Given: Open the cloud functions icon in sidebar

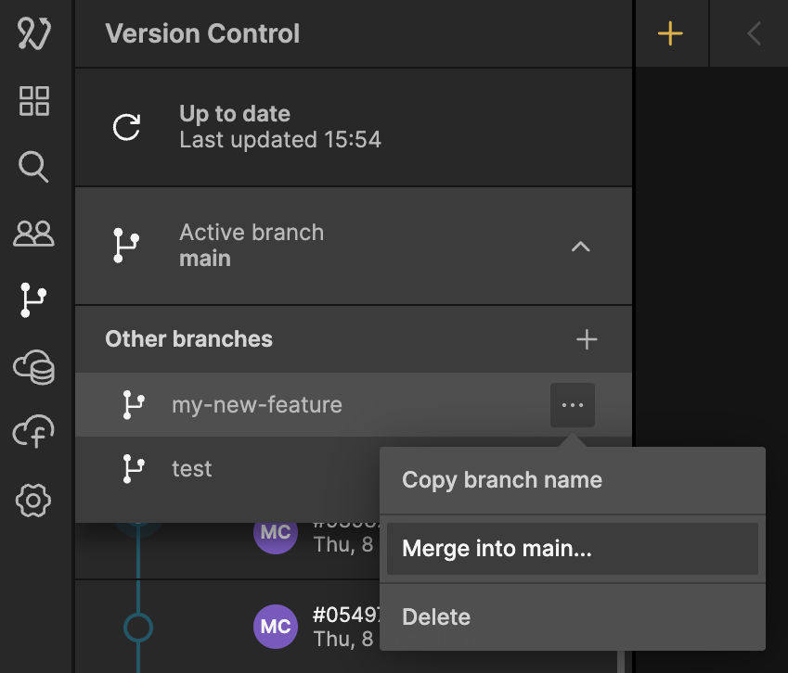Looking at the screenshot, I should pos(34,433).
